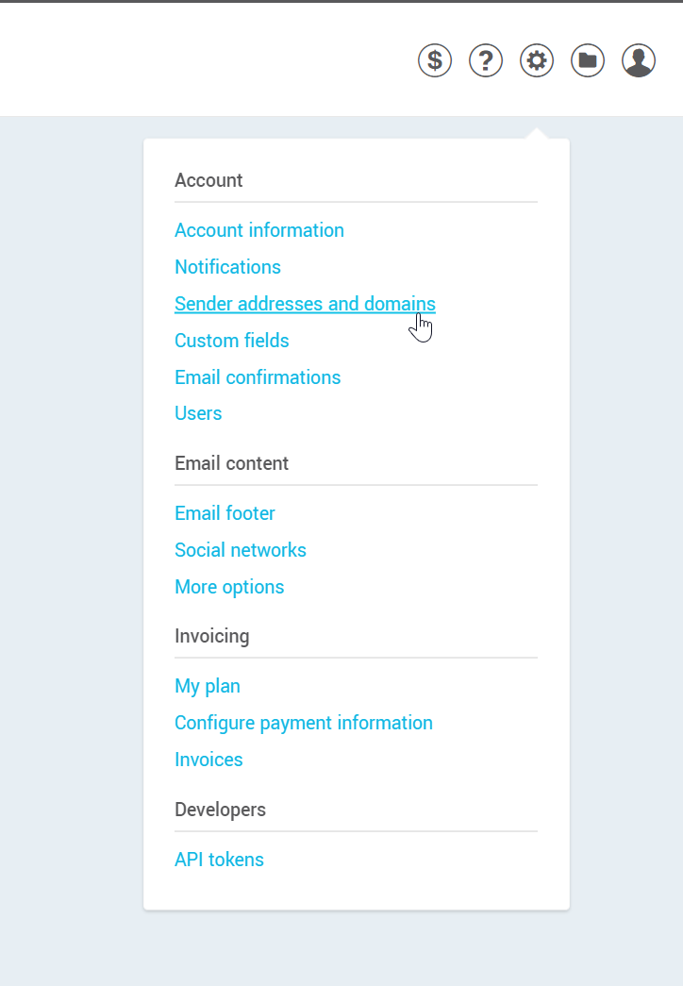
Task: Open Sender addresses and domains
Action: (x=304, y=304)
